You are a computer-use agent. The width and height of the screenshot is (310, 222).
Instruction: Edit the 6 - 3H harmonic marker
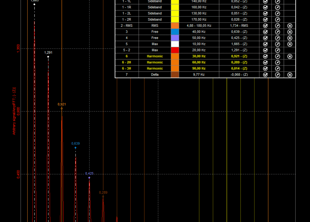pyautogui.click(x=277, y=69)
